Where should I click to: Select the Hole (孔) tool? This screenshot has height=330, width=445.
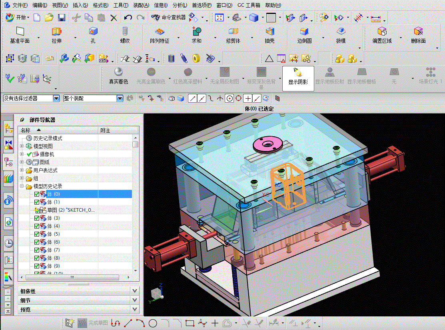pyautogui.click(x=93, y=35)
